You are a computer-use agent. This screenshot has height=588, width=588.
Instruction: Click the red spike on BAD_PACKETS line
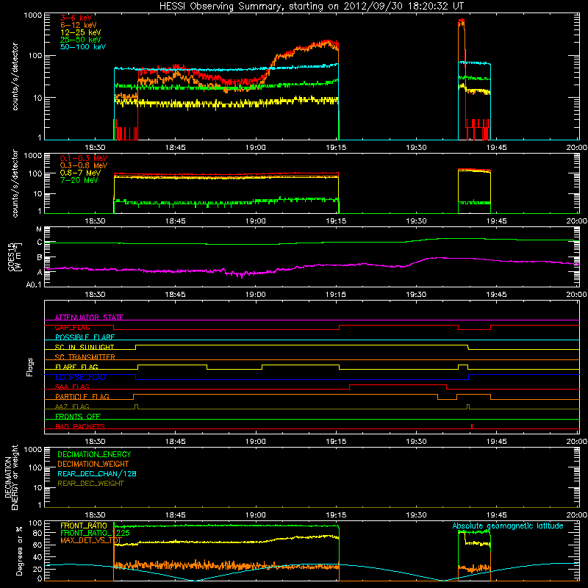[x=472, y=426]
